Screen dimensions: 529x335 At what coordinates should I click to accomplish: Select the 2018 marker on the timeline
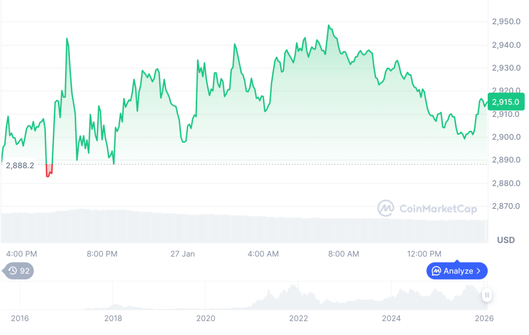[113, 318]
